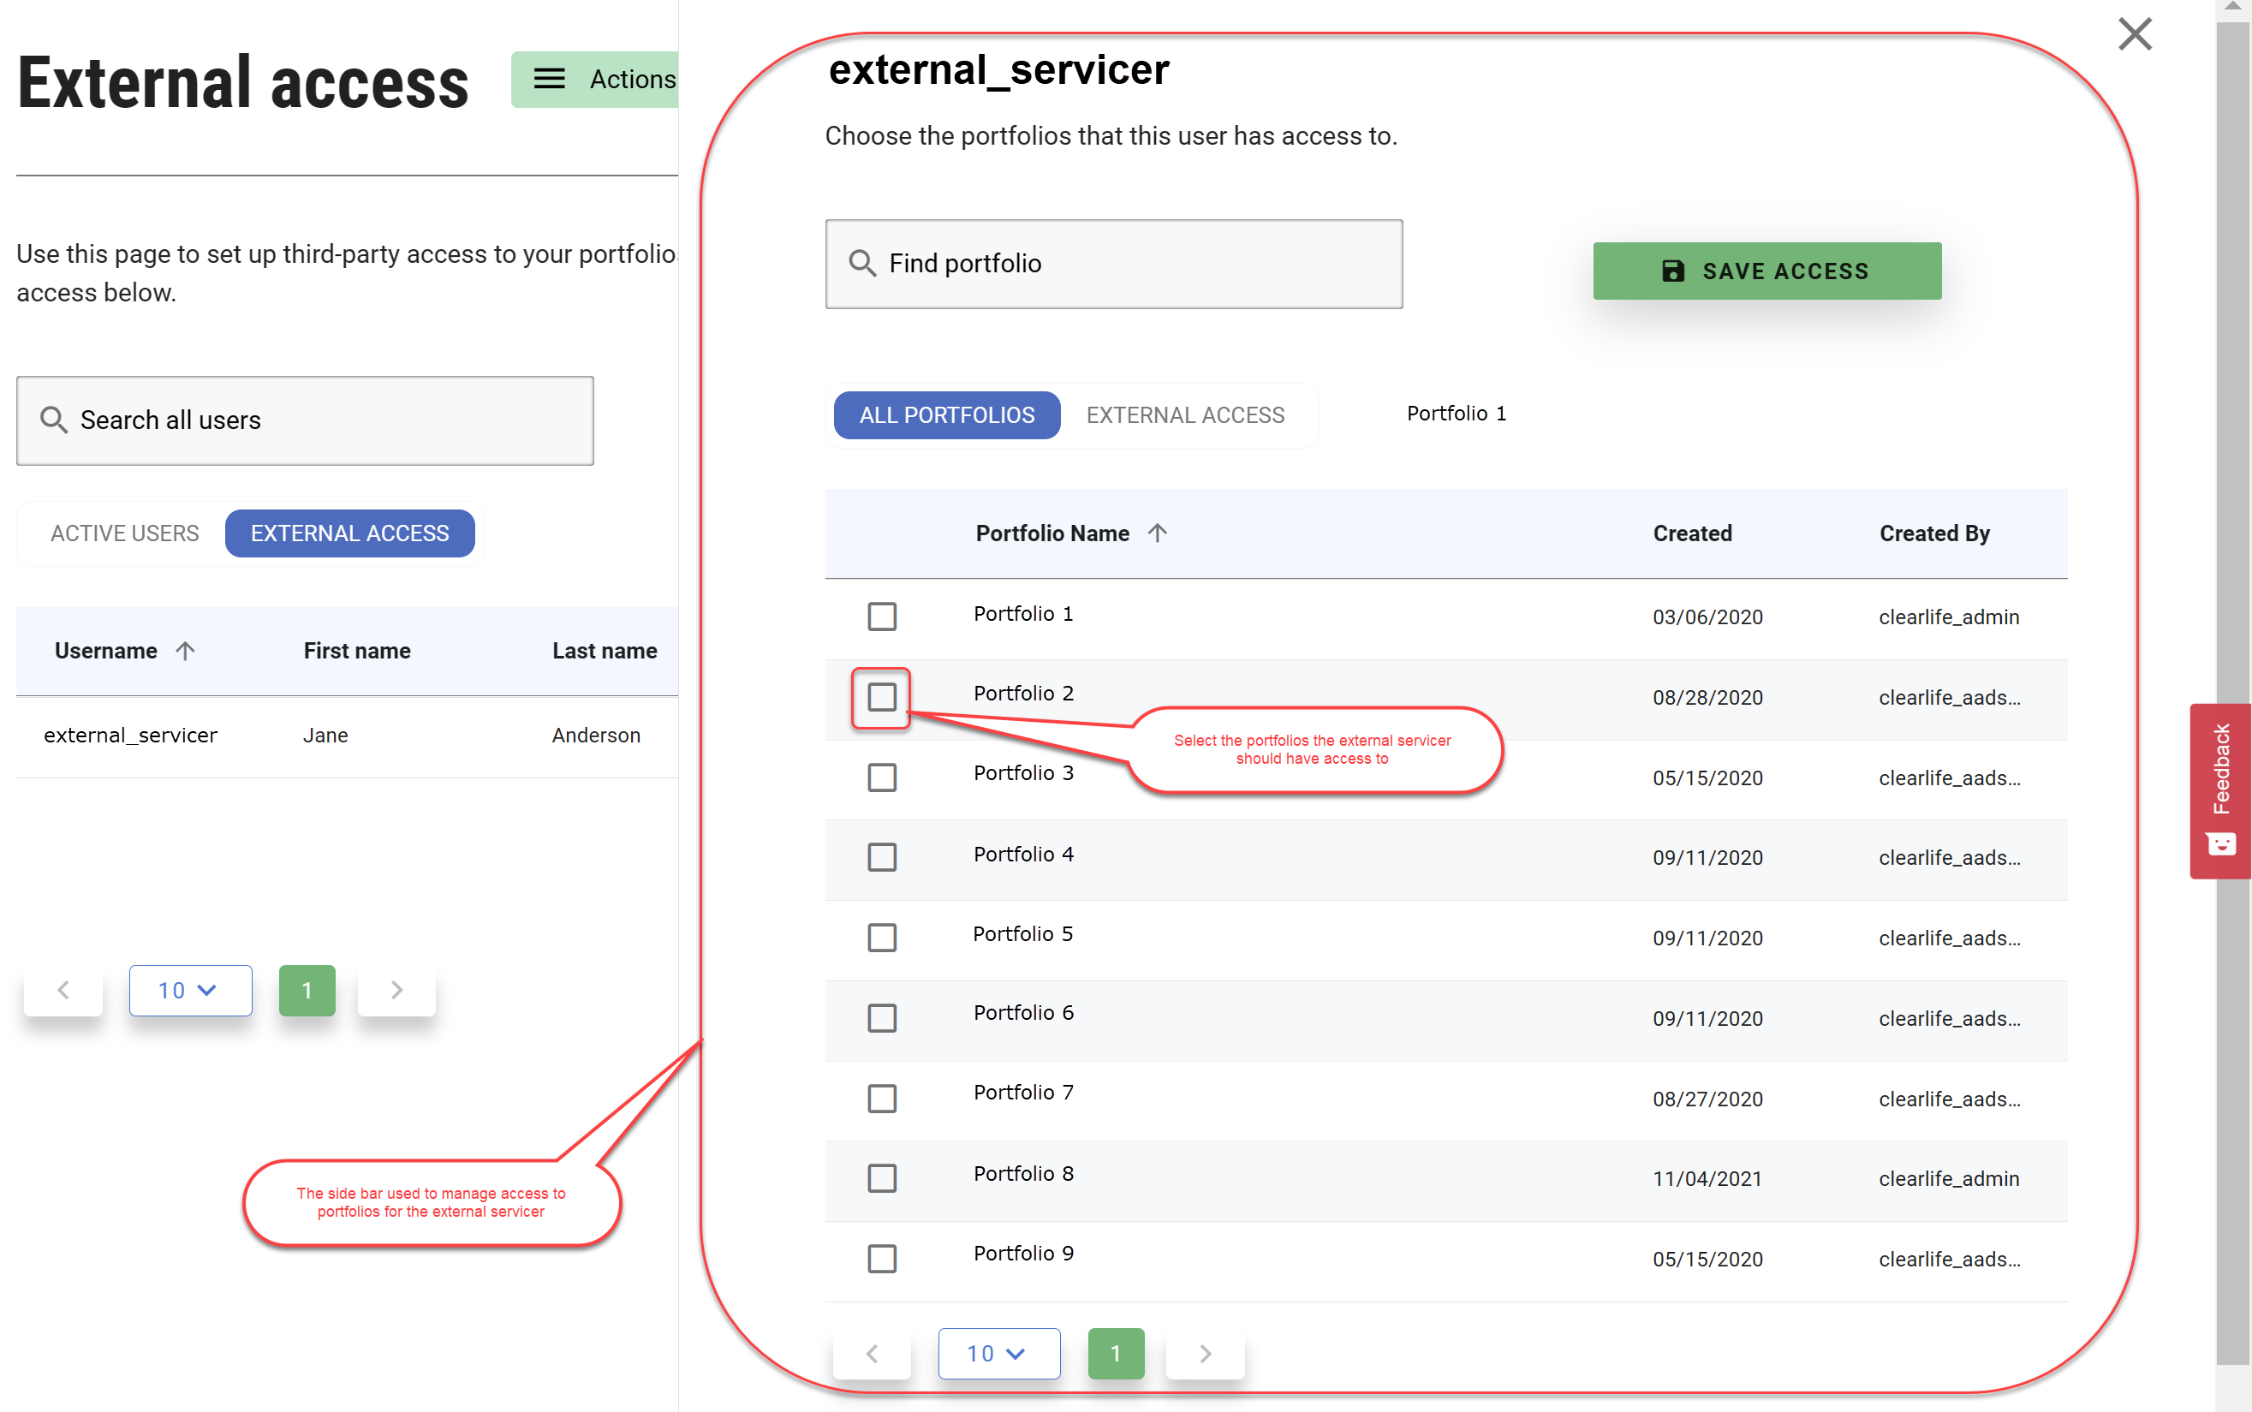
Task: Go to previous page of users list
Action: (x=63, y=990)
